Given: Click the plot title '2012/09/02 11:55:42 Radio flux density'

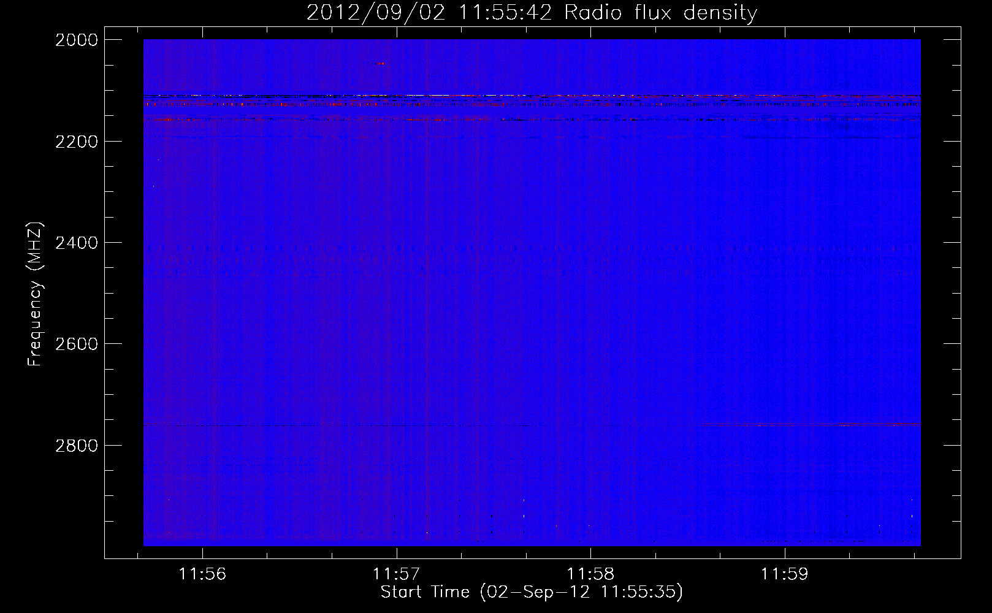Looking at the screenshot, I should pos(532,12).
